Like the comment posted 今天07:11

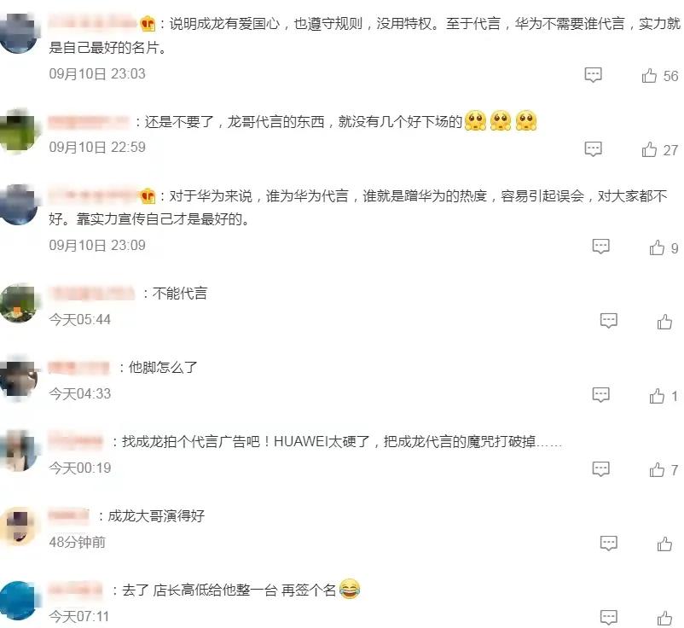coord(664,618)
